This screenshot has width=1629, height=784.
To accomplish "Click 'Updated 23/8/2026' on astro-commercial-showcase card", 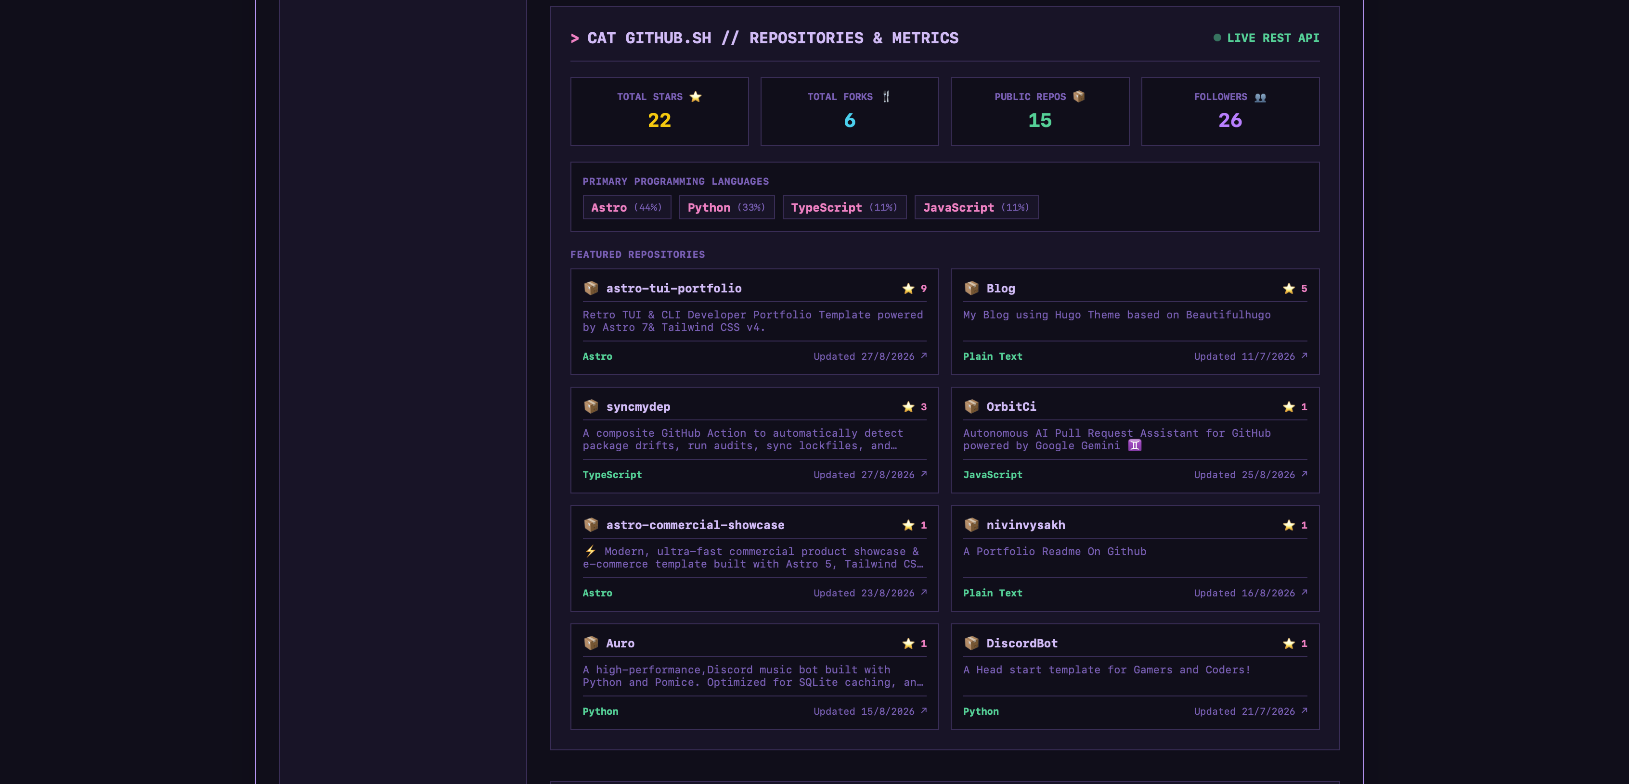I will pyautogui.click(x=864, y=593).
